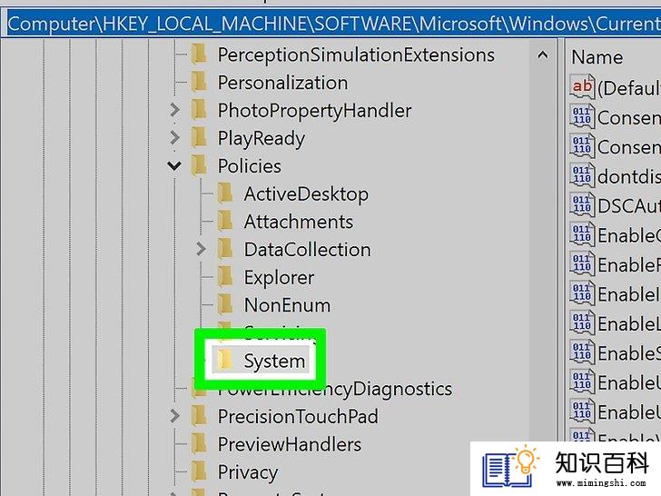The height and width of the screenshot is (496, 661).
Task: Click the PrecisionTouchPad folder icon
Action: pos(199,416)
